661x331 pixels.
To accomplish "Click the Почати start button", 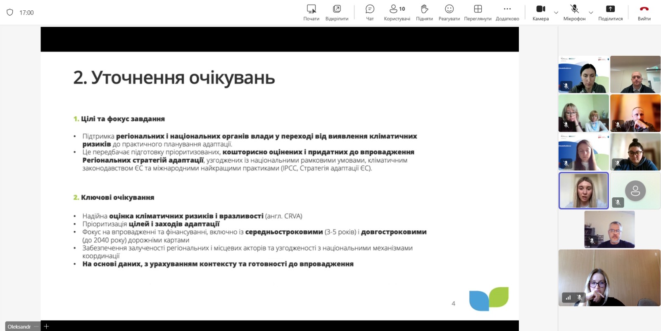I will point(311,12).
